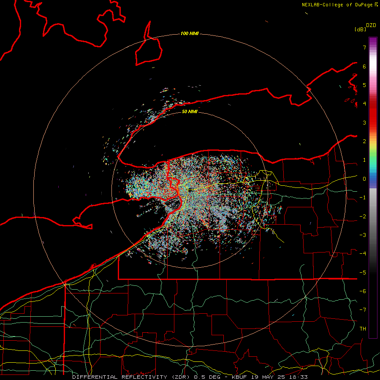Click the [dB] unit label

pyautogui.click(x=360, y=29)
